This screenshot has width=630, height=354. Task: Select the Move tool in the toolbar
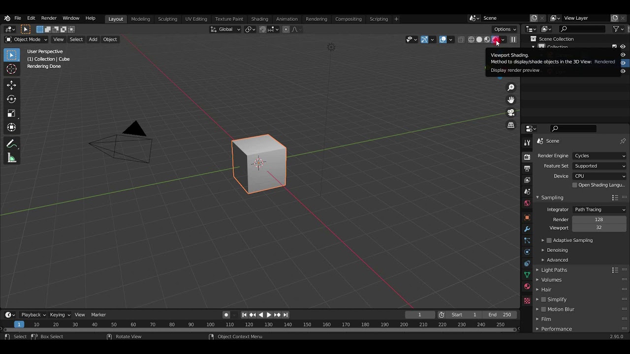(x=11, y=85)
